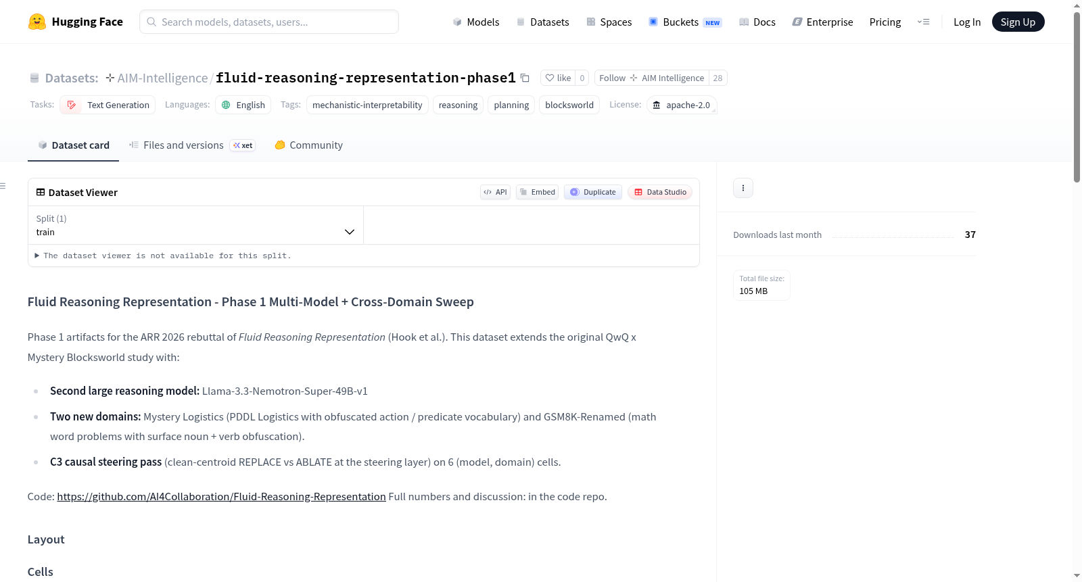Click the mechanistic-interpretability tag

tap(367, 105)
